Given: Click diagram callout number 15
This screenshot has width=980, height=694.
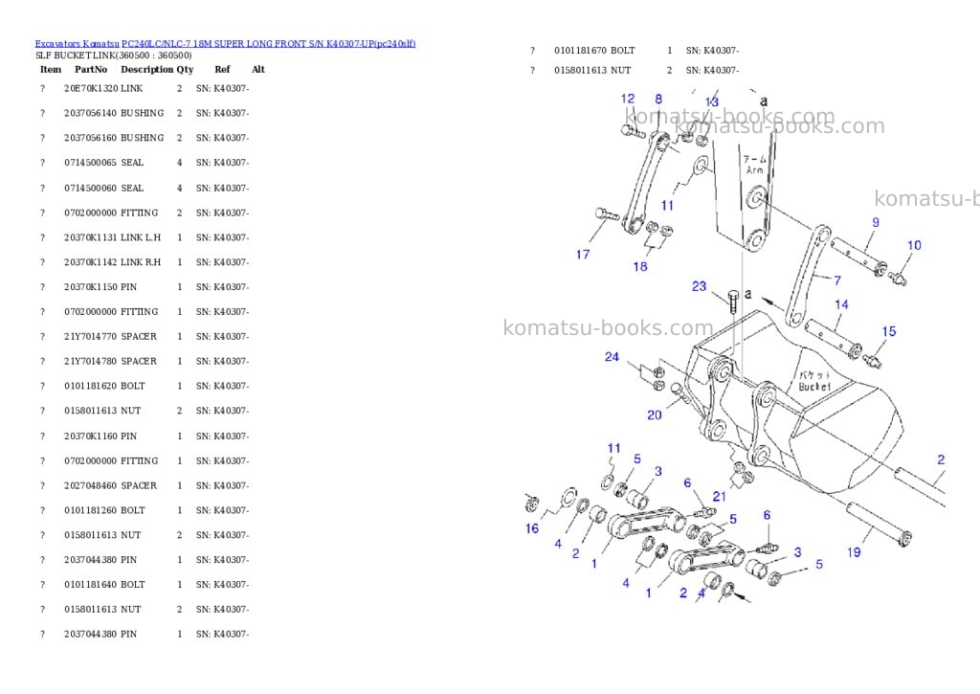Looking at the screenshot, I should [x=889, y=331].
